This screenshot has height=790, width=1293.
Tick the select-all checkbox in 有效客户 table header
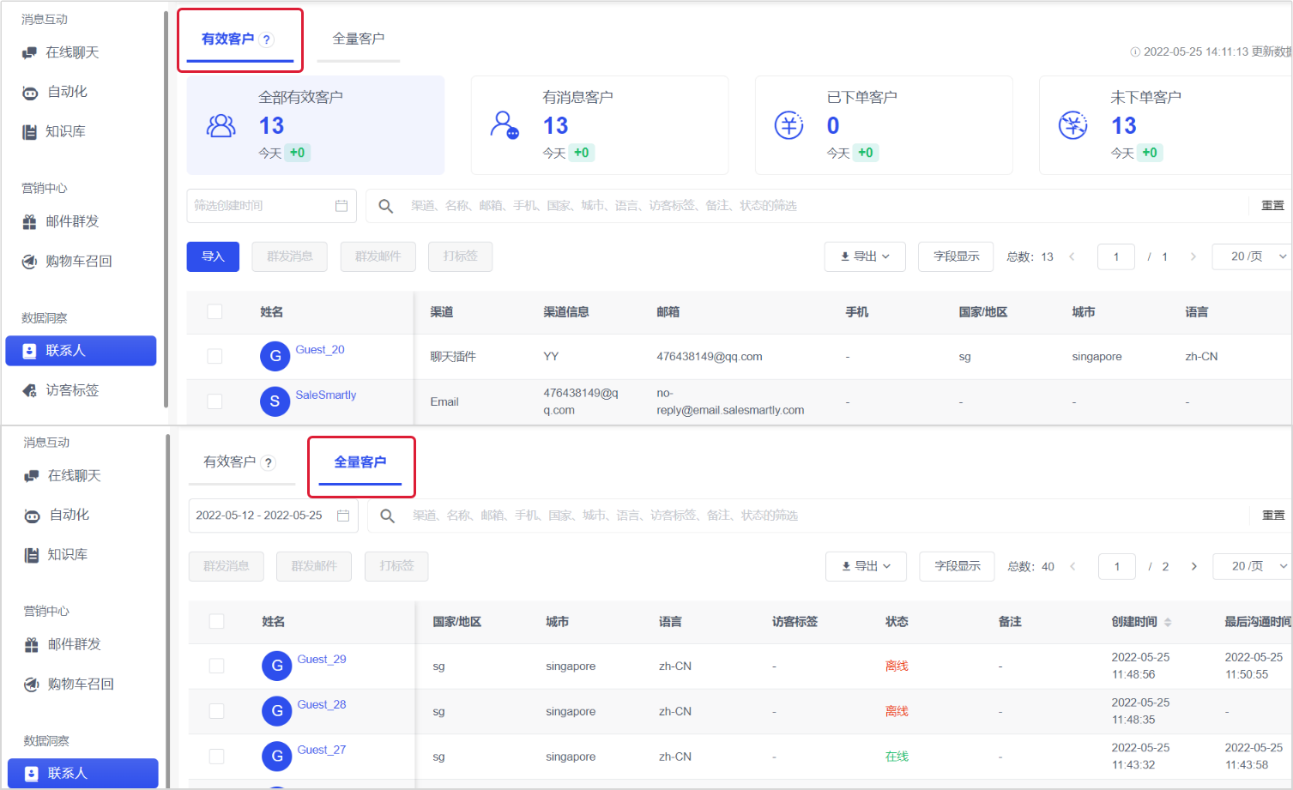click(x=214, y=311)
